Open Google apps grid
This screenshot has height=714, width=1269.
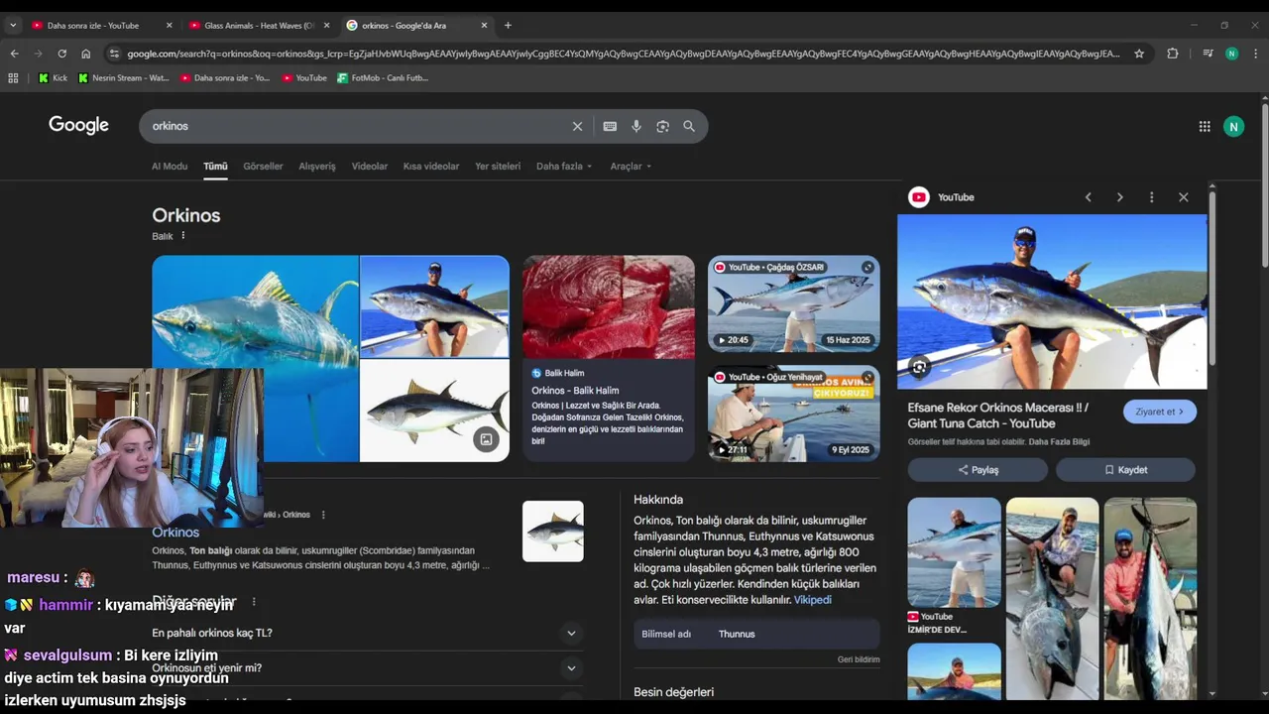point(1205,126)
